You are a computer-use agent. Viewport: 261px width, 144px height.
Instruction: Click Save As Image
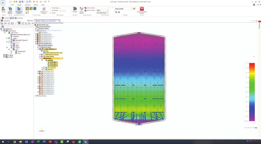[x=89, y=10]
